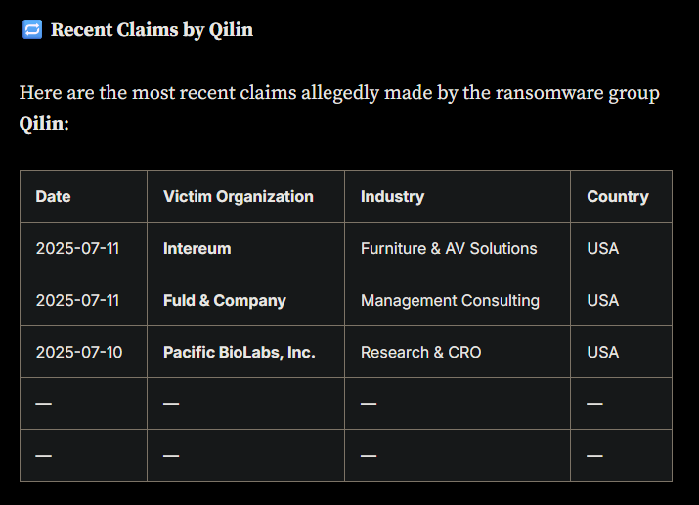
Task: Click the date cell in Intereum row
Action: click(83, 248)
